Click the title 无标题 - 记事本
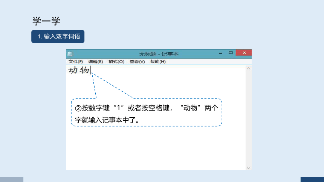Screen dimensions: 324x182 159,54
